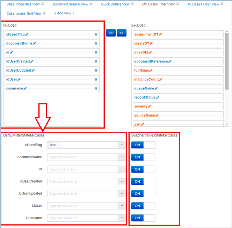Toggle the casename ON switch

click(143, 218)
